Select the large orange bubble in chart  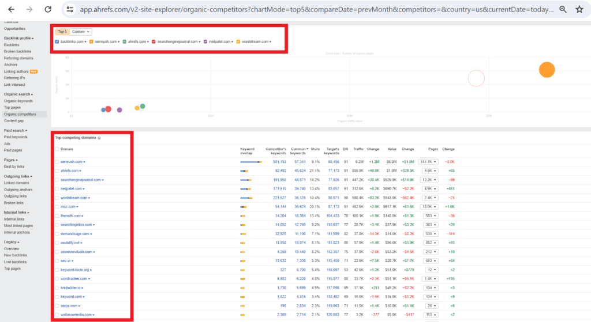tap(547, 70)
